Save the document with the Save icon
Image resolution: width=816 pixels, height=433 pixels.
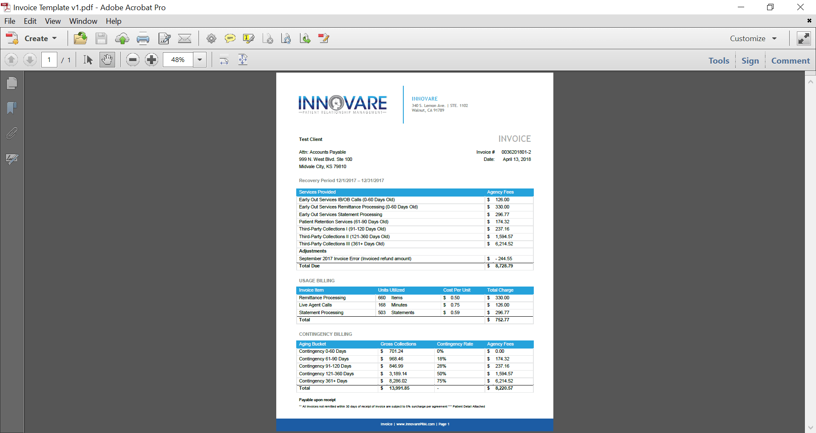(x=101, y=38)
